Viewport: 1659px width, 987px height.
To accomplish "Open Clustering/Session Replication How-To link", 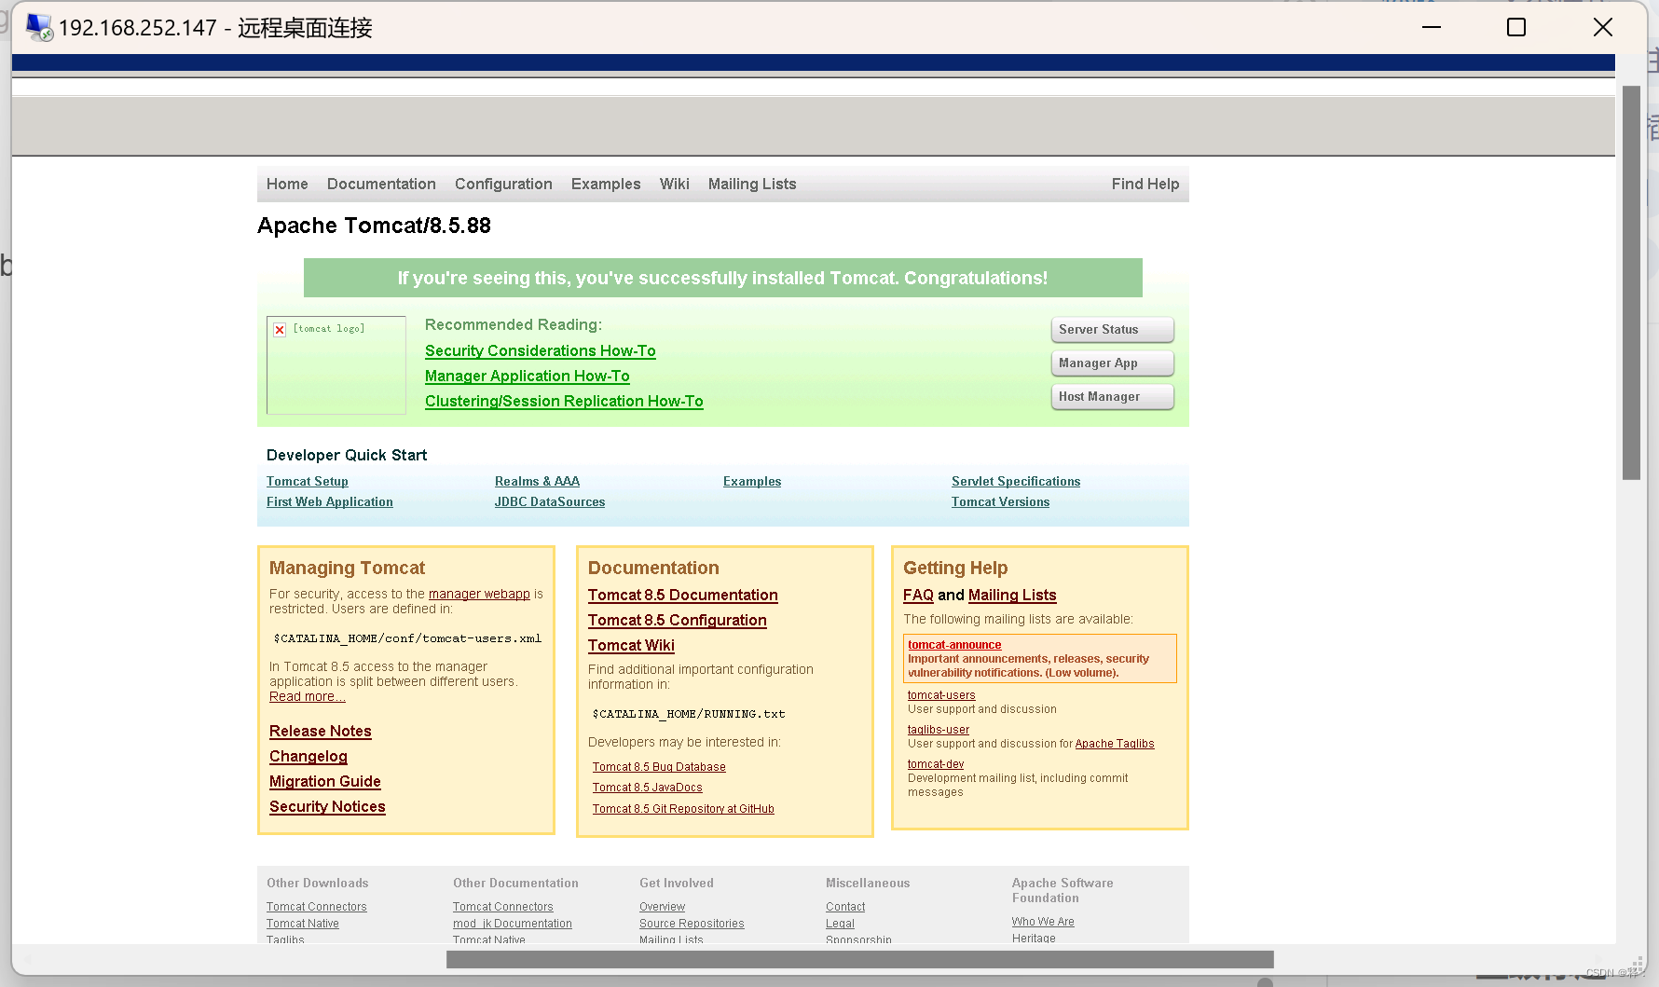I will click(x=564, y=401).
